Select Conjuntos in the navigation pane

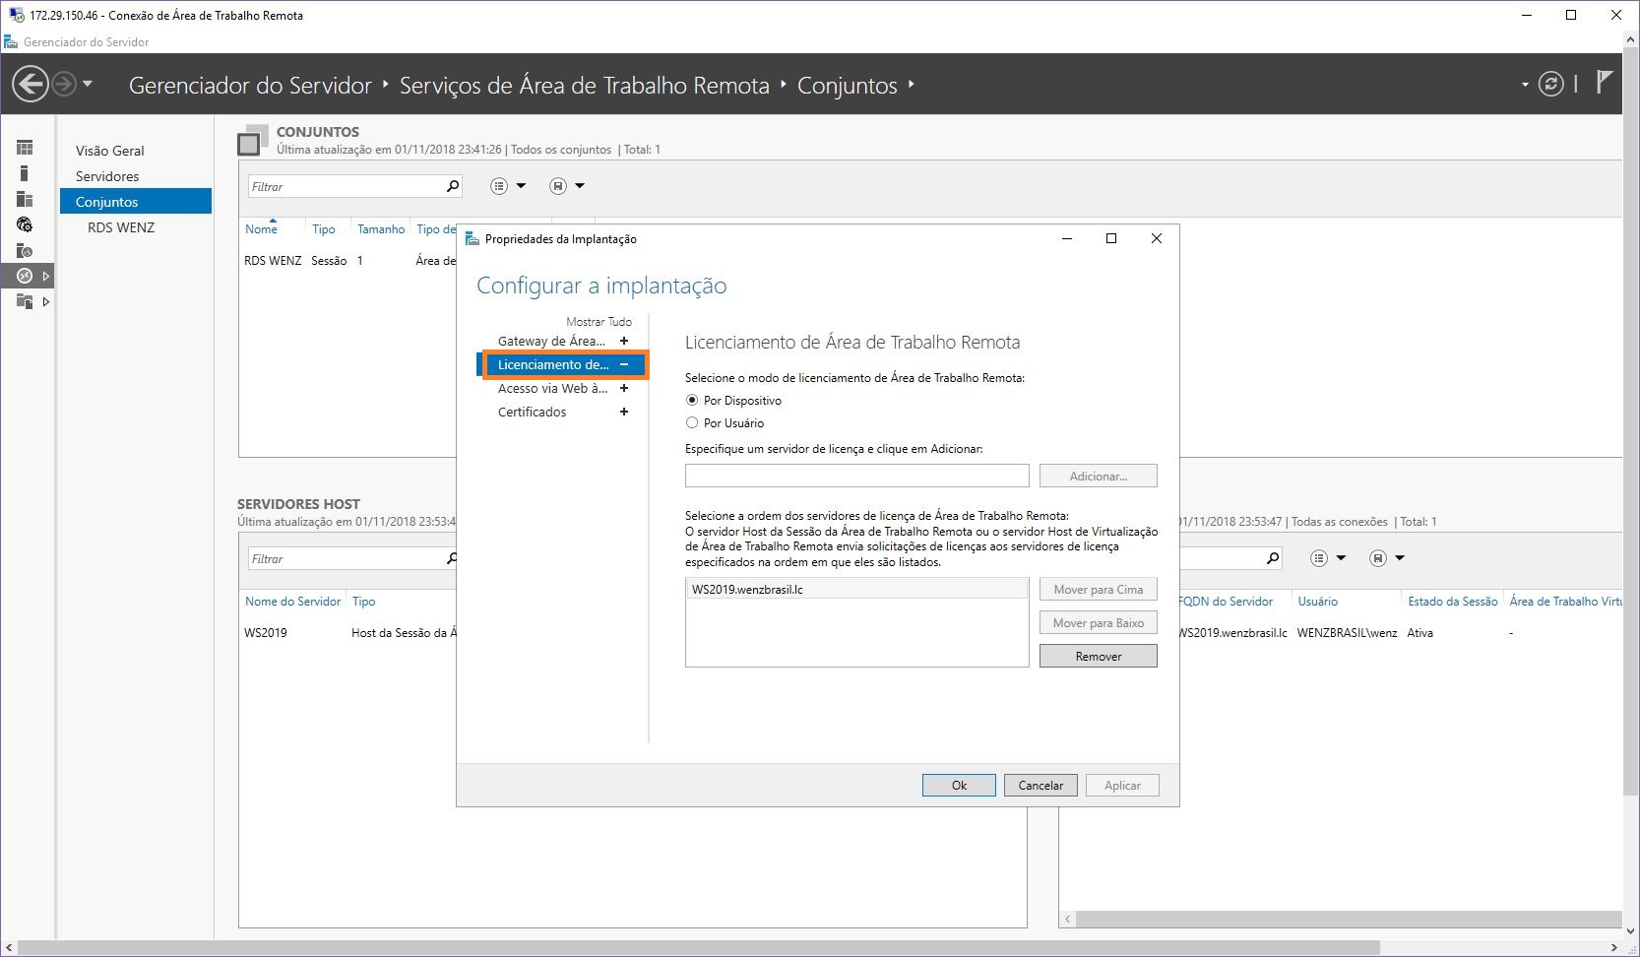pos(136,201)
